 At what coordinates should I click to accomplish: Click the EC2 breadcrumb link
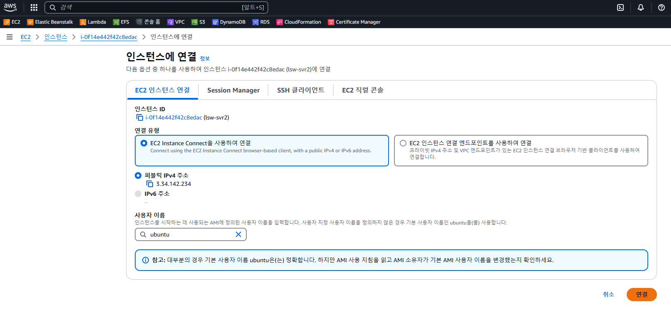click(x=26, y=37)
